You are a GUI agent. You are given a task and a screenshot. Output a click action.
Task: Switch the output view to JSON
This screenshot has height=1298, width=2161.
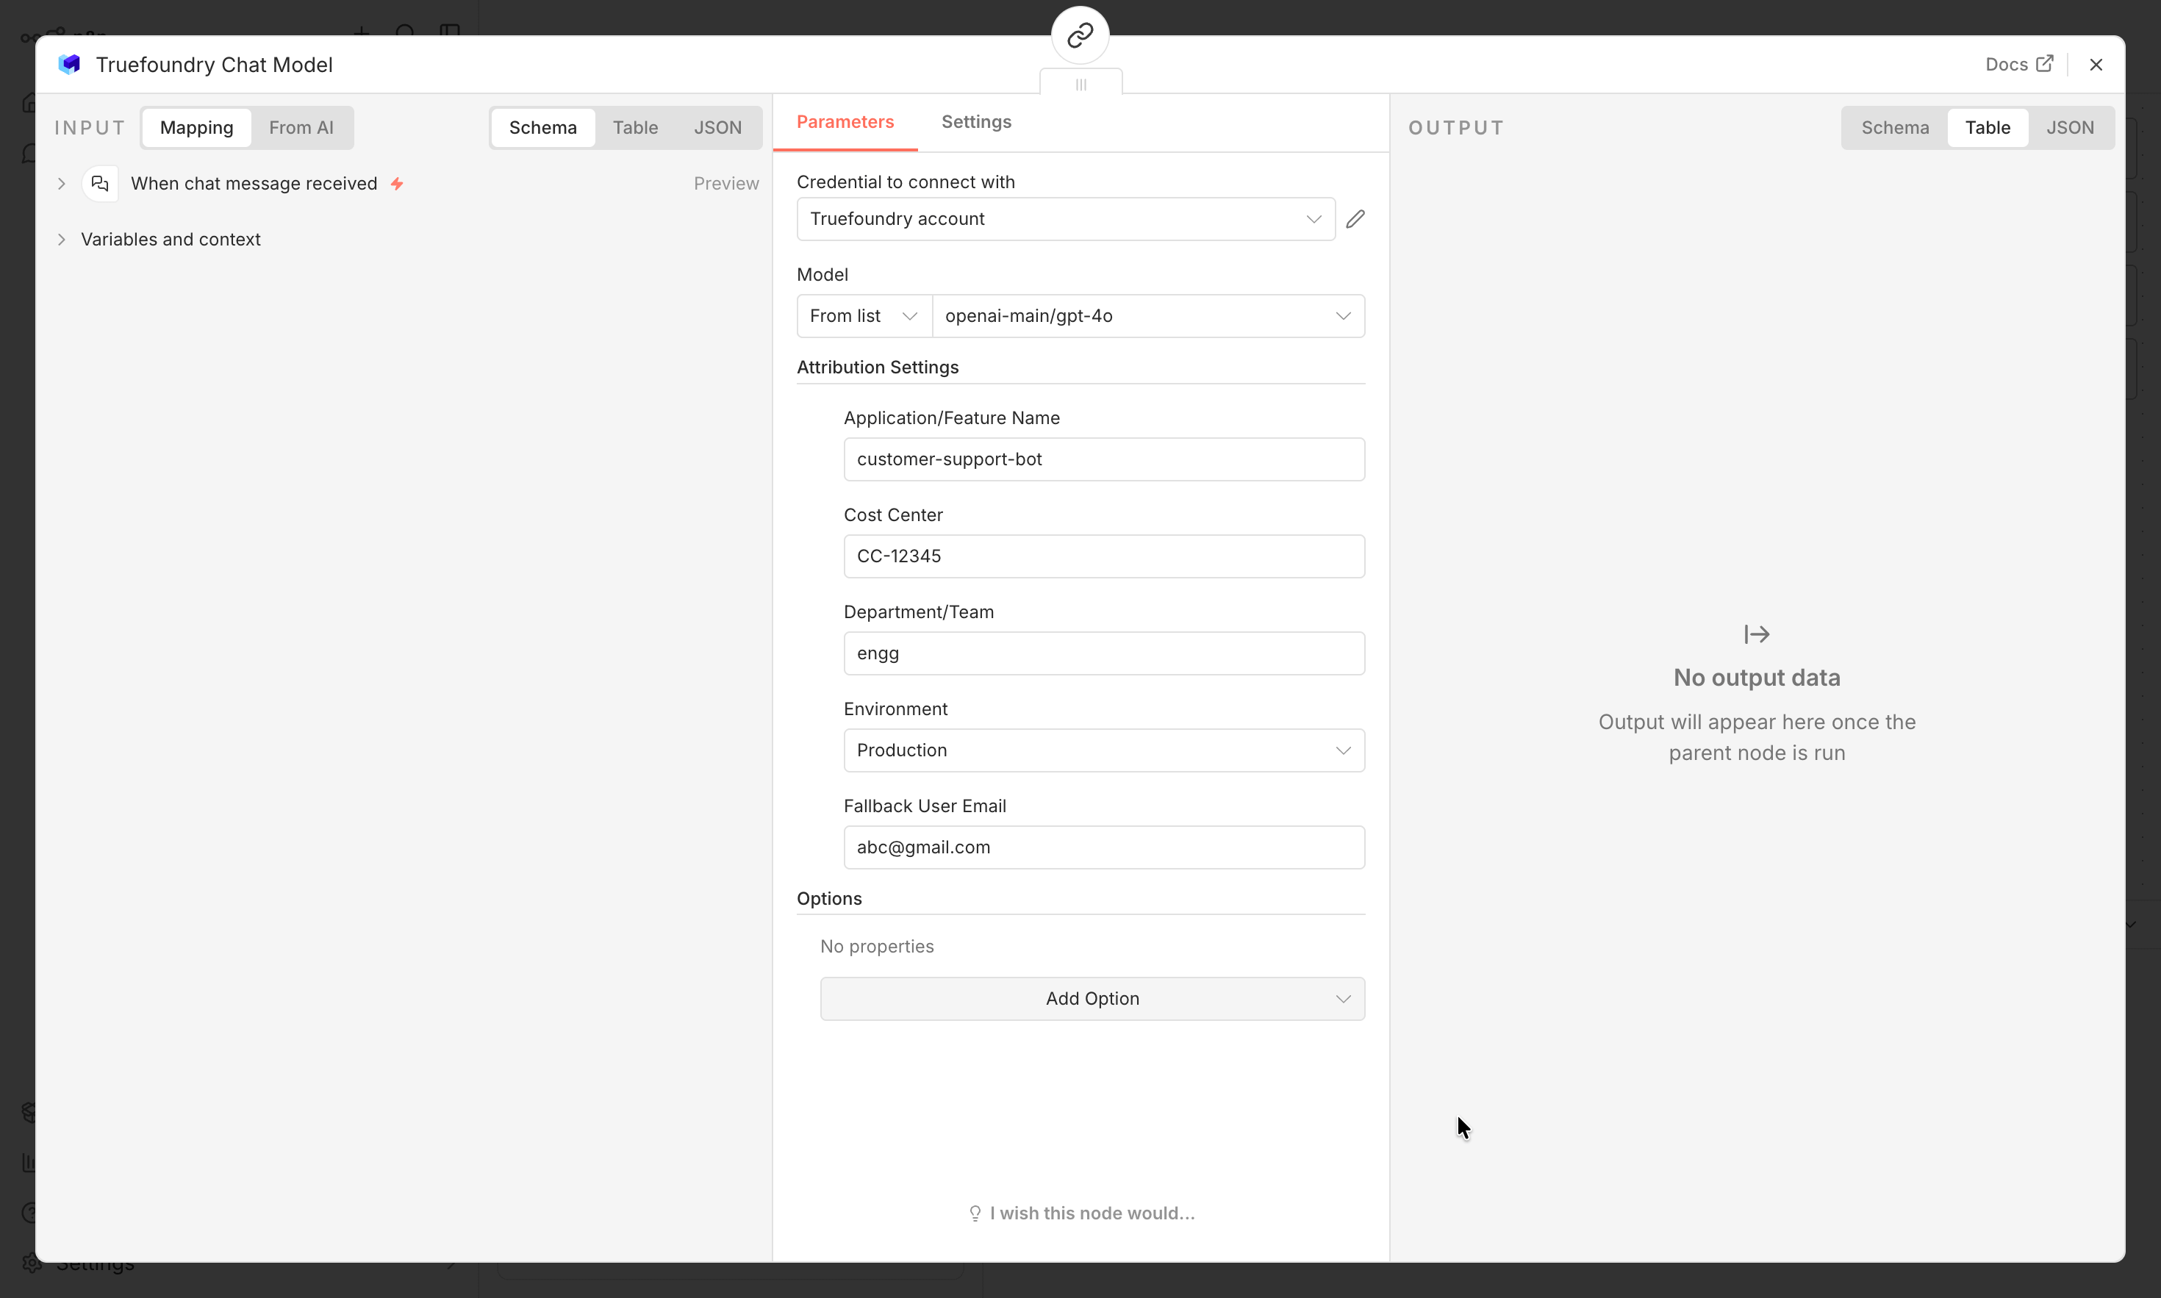pos(2071,127)
